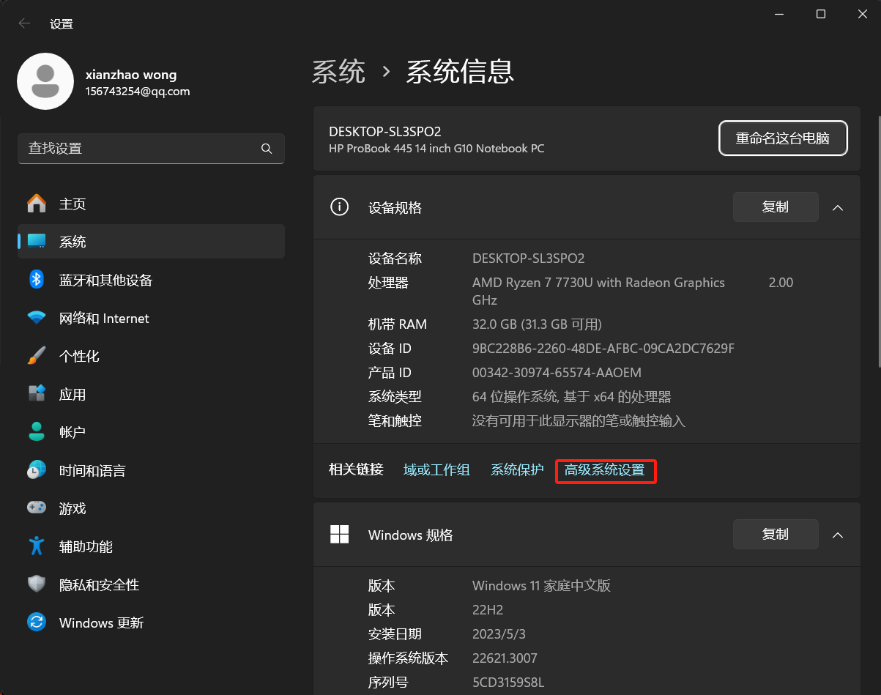Select 隐私和安全性 in the sidebar
The width and height of the screenshot is (881, 695).
[151, 584]
